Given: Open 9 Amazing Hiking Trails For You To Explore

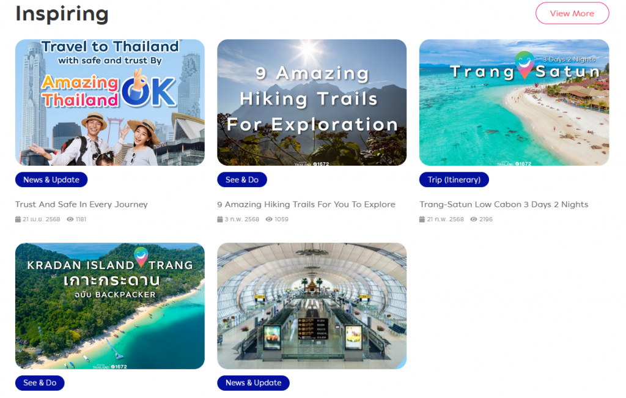Looking at the screenshot, I should [306, 204].
